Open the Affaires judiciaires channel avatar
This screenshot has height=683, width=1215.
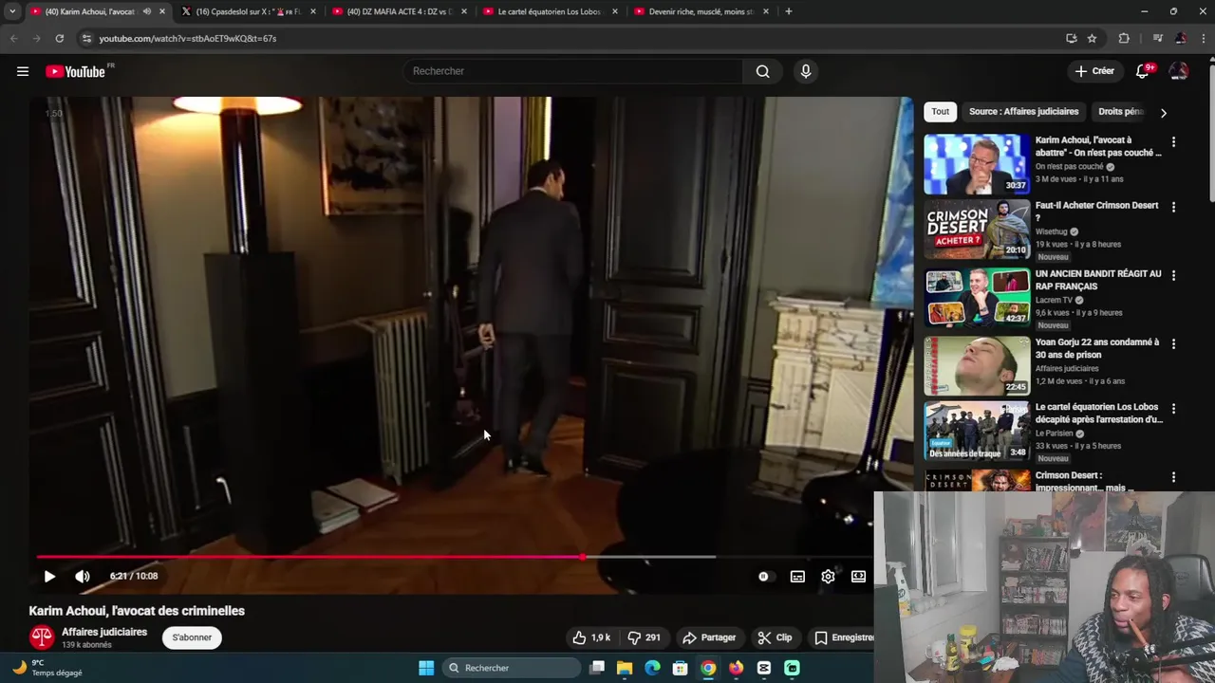[x=41, y=637]
